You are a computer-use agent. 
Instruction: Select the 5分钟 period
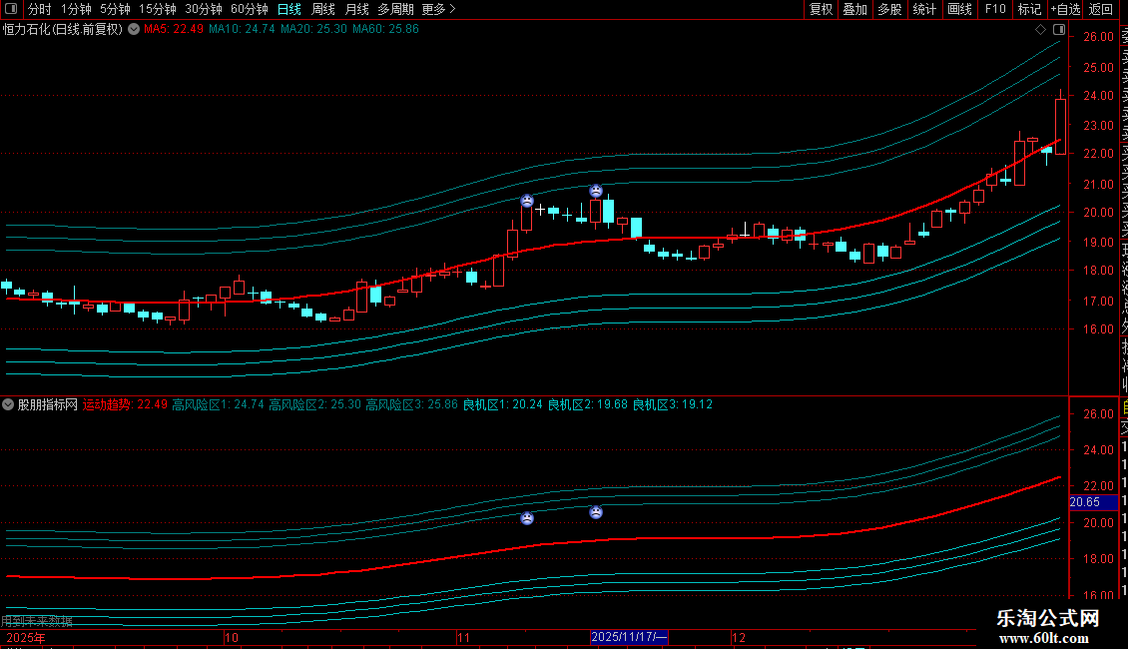coord(115,9)
